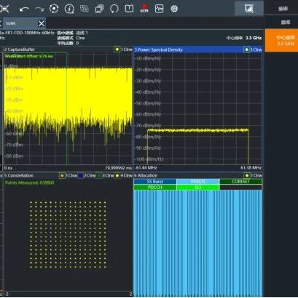The height and width of the screenshot is (298, 298).
Task: Click the blue trace 2 Clrw color box
Action: [81, 175]
